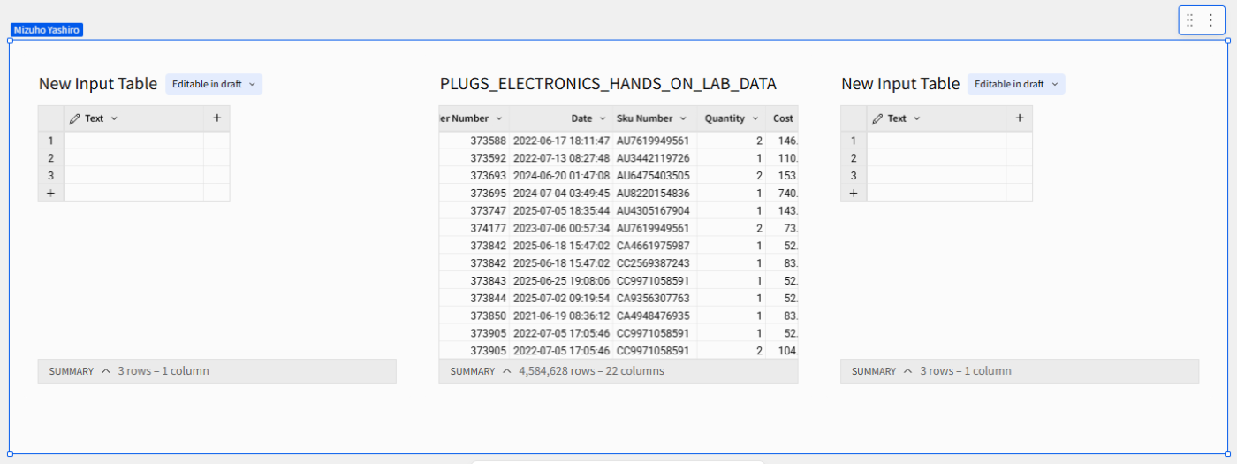
Task: Select the left input table title
Action: [98, 84]
